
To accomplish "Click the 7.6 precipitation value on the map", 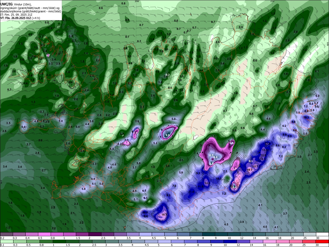I will [174, 186].
